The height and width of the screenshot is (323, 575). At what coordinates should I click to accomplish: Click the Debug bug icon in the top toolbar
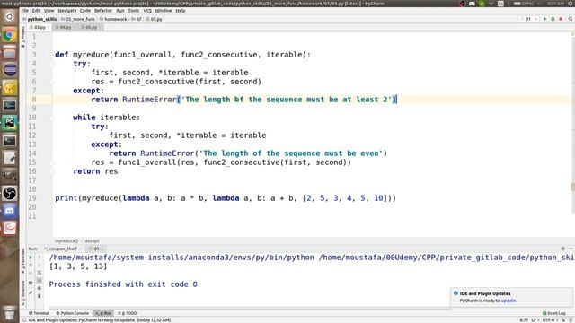(553, 19)
